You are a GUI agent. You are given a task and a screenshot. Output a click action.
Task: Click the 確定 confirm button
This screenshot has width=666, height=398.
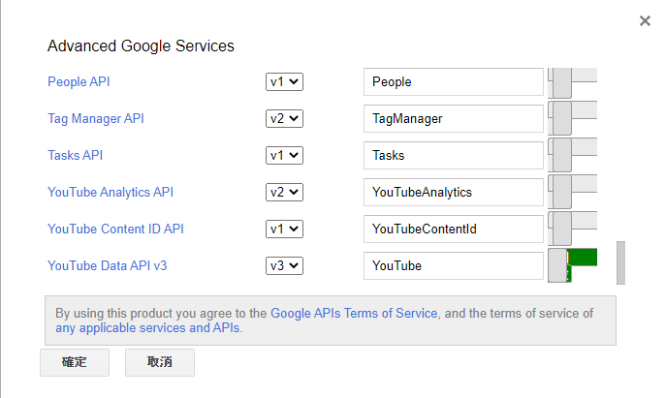click(x=75, y=362)
